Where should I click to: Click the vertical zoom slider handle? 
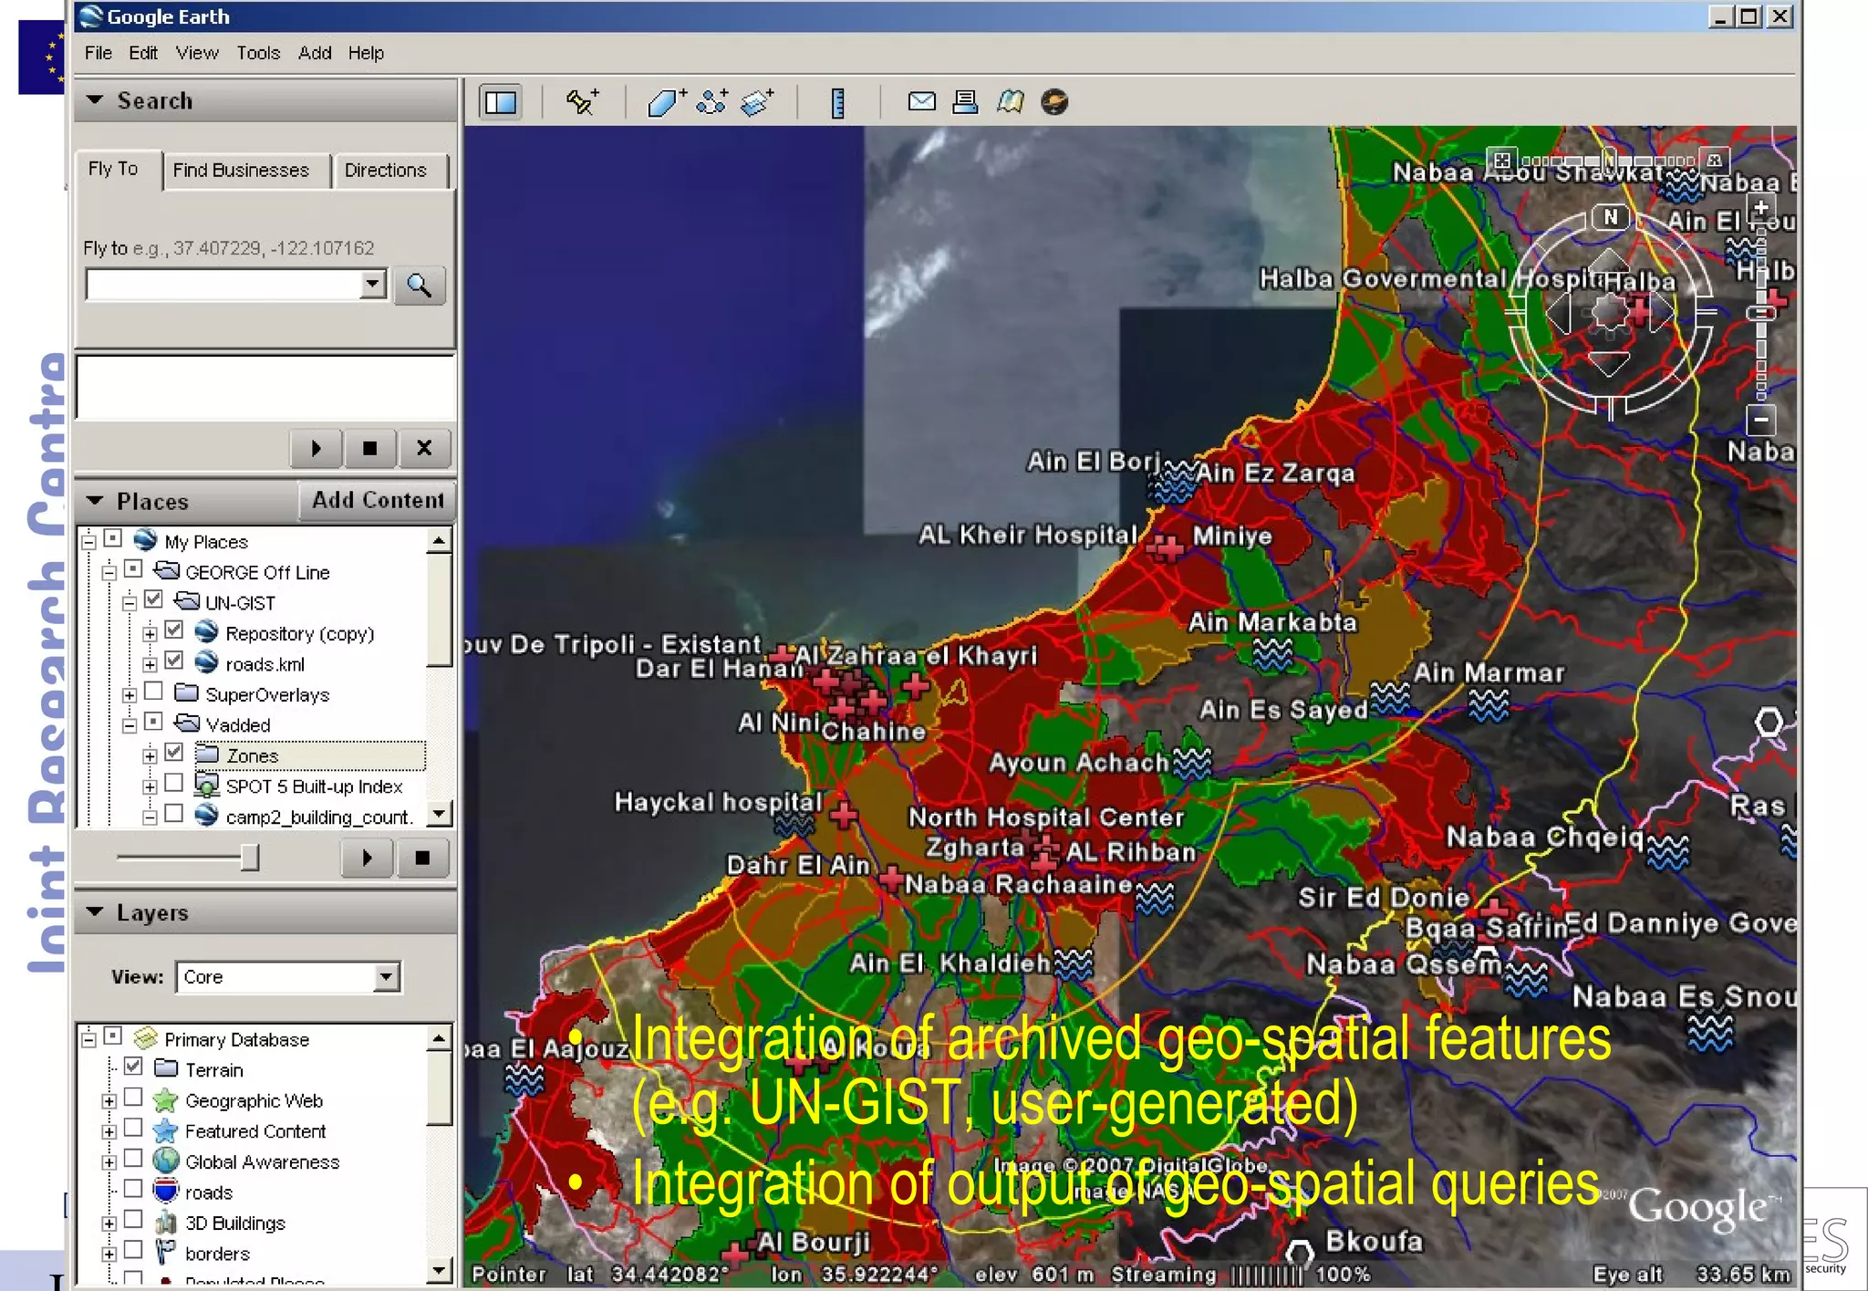[x=1761, y=313]
